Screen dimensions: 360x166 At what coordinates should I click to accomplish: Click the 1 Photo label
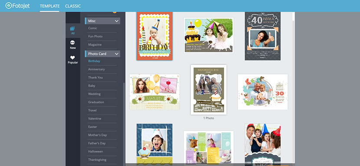(209, 118)
